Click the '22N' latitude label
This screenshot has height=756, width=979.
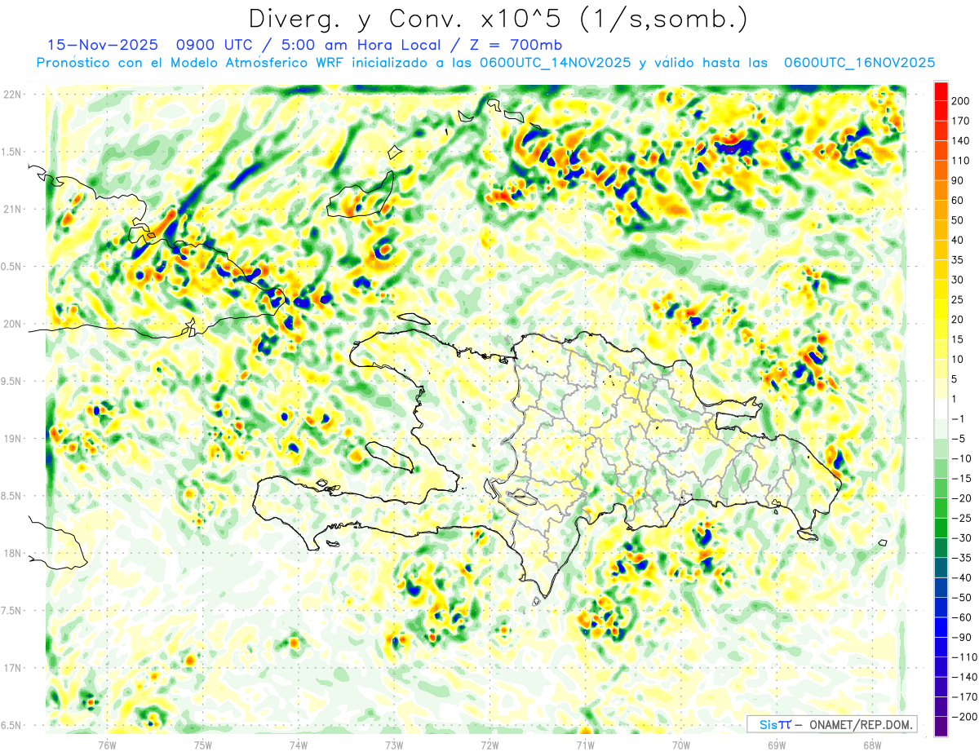tap(12, 95)
